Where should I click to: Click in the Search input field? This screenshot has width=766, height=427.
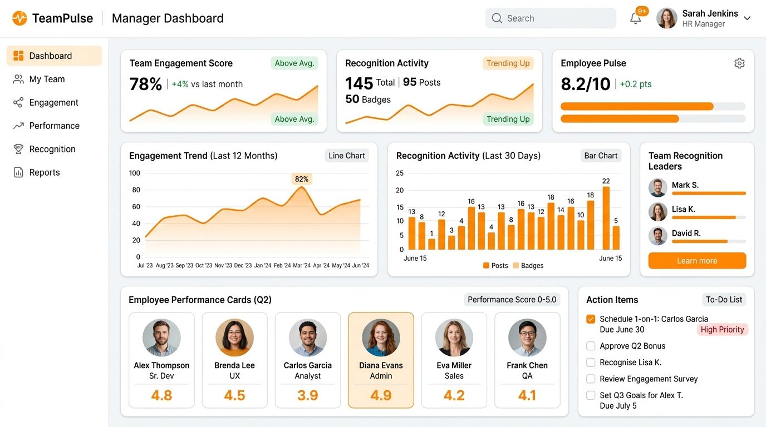tap(551, 18)
